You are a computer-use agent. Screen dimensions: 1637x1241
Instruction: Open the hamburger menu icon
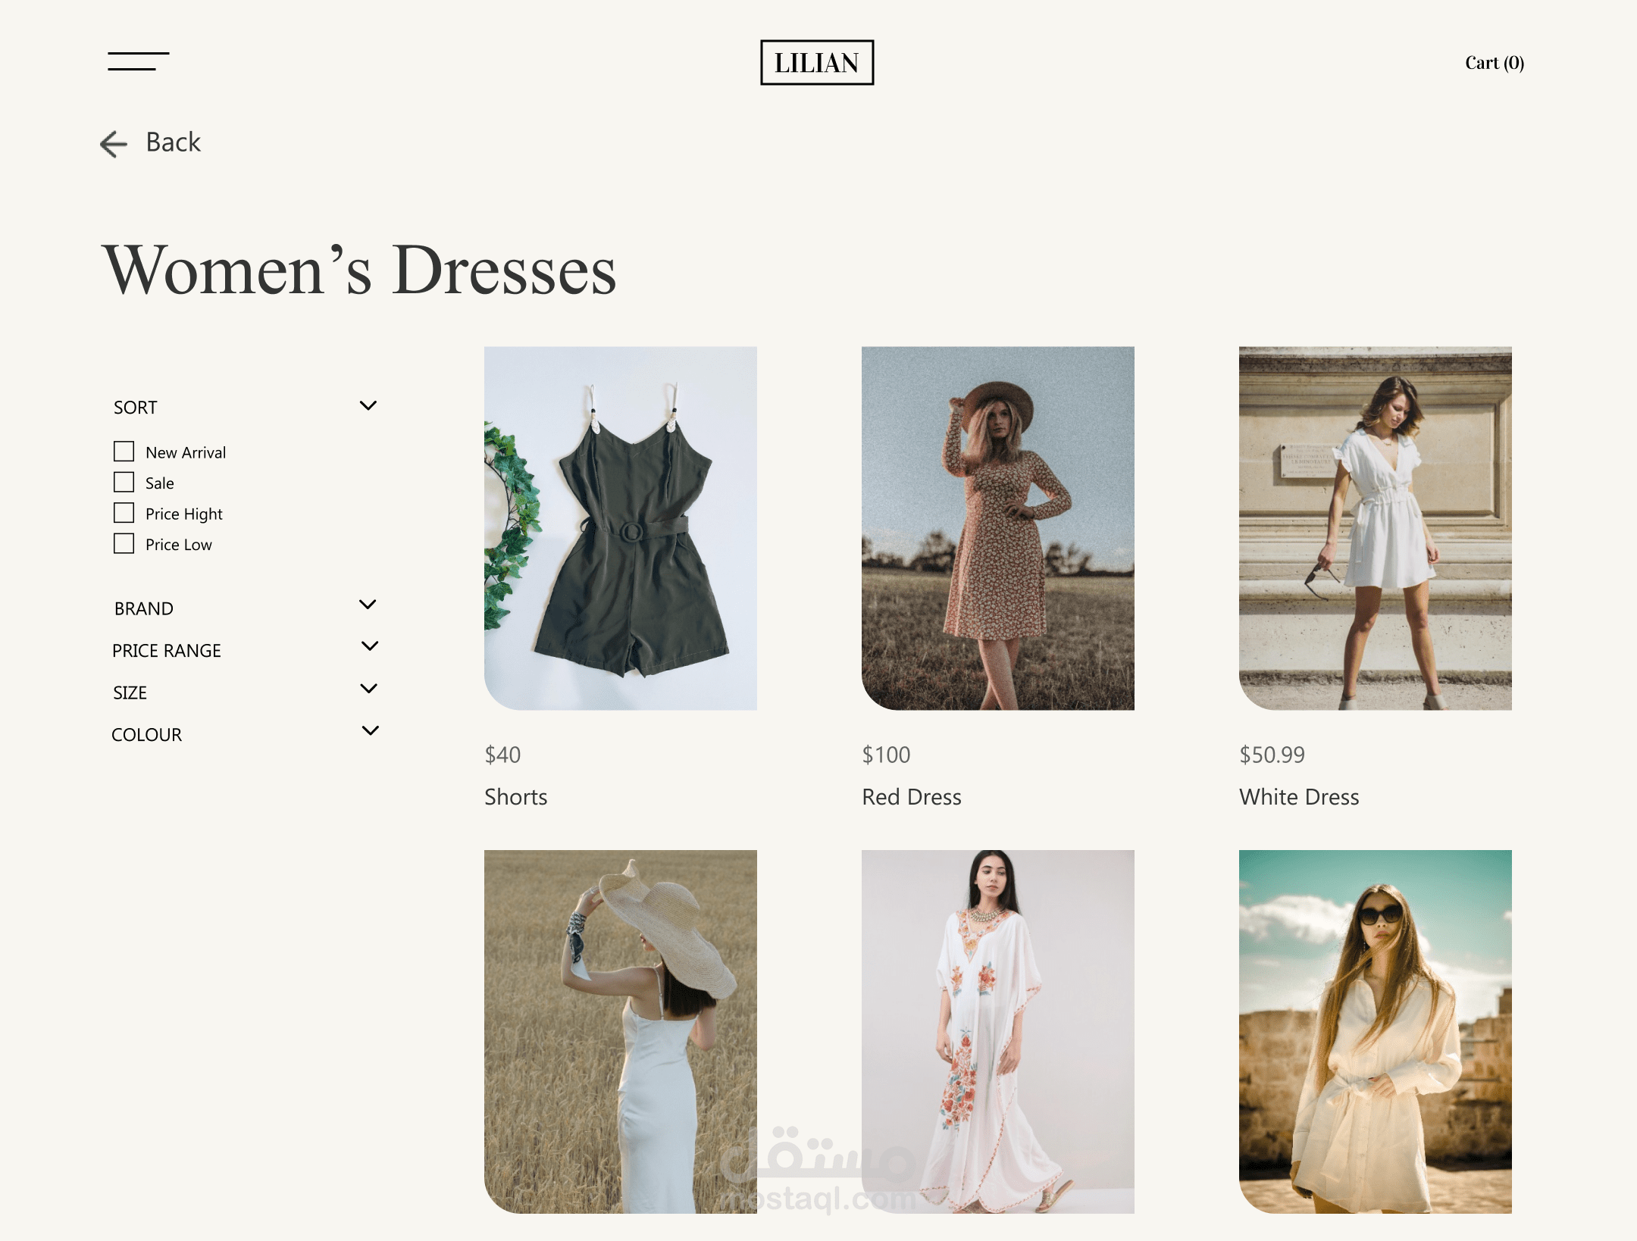tap(138, 61)
